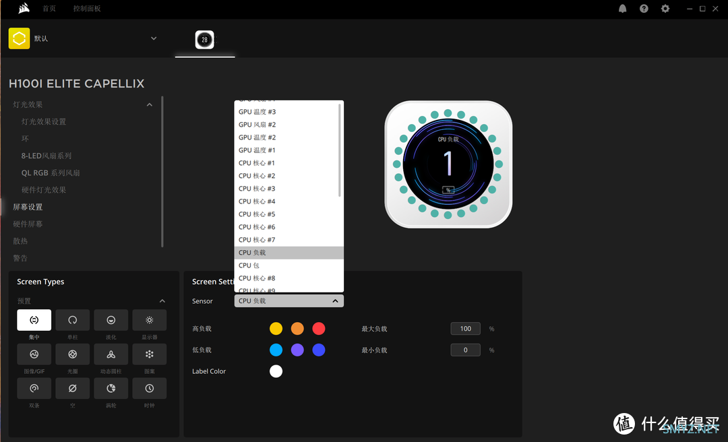Image resolution: width=728 pixels, height=442 pixels.
Task: Close the Sensor combo box showing CPU 负载
Action: (289, 301)
